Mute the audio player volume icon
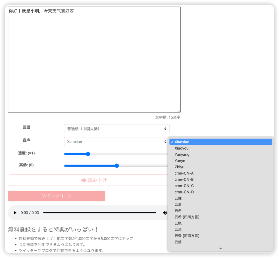Image resolution: width=279 pixels, height=258 pixels. click(165, 213)
